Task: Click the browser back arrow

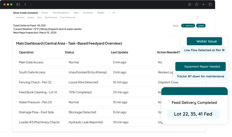Action: [x=25, y=4]
